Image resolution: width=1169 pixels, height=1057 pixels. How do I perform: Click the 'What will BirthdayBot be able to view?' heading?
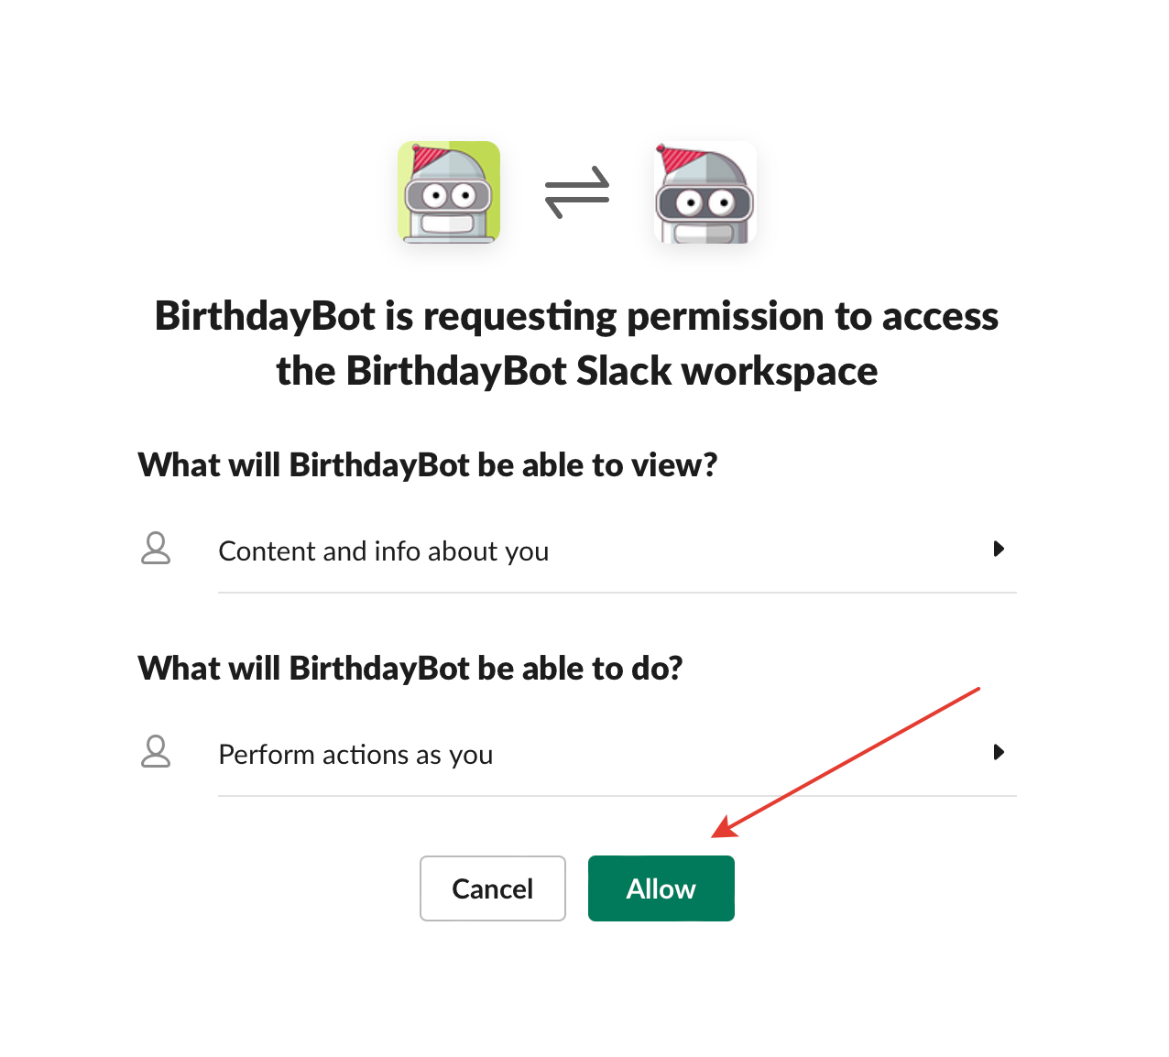click(427, 465)
